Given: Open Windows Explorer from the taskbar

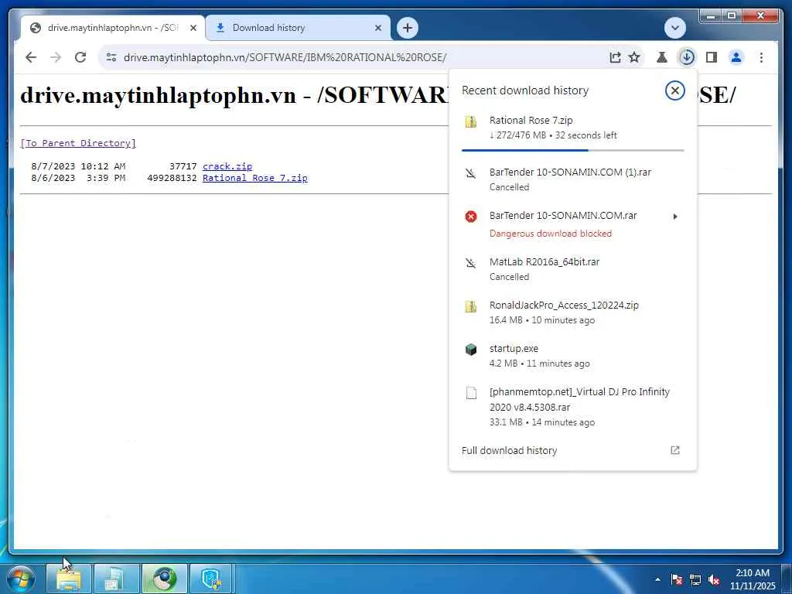Looking at the screenshot, I should (69, 579).
